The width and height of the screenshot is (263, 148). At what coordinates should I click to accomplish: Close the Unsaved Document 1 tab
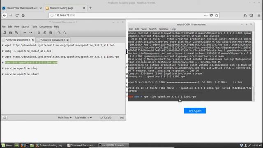(33, 40)
